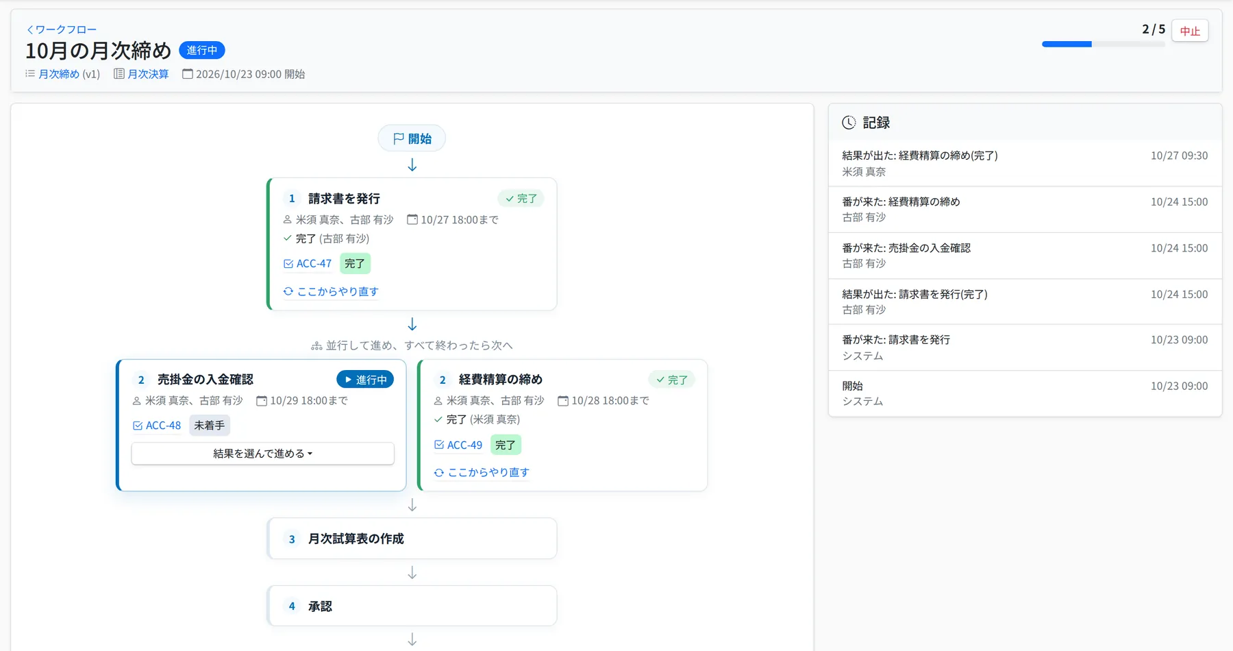This screenshot has width=1233, height=651.
Task: Click the 開始 flag node
Action: pos(412,138)
